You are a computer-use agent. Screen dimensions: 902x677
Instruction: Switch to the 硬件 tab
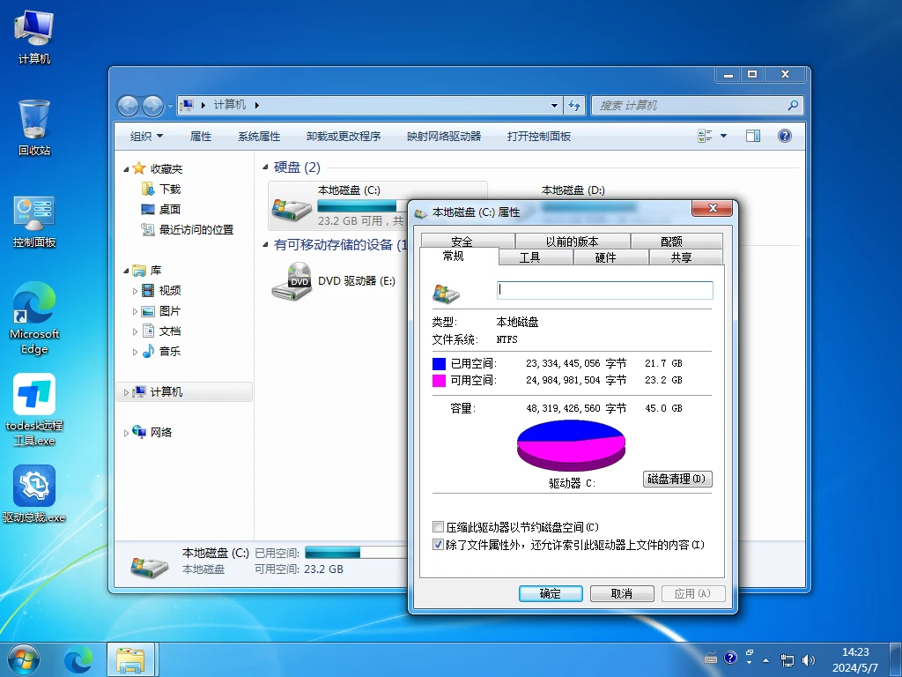point(605,257)
